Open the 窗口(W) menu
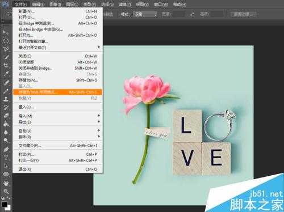The height and width of the screenshot is (212, 284). click(x=161, y=4)
